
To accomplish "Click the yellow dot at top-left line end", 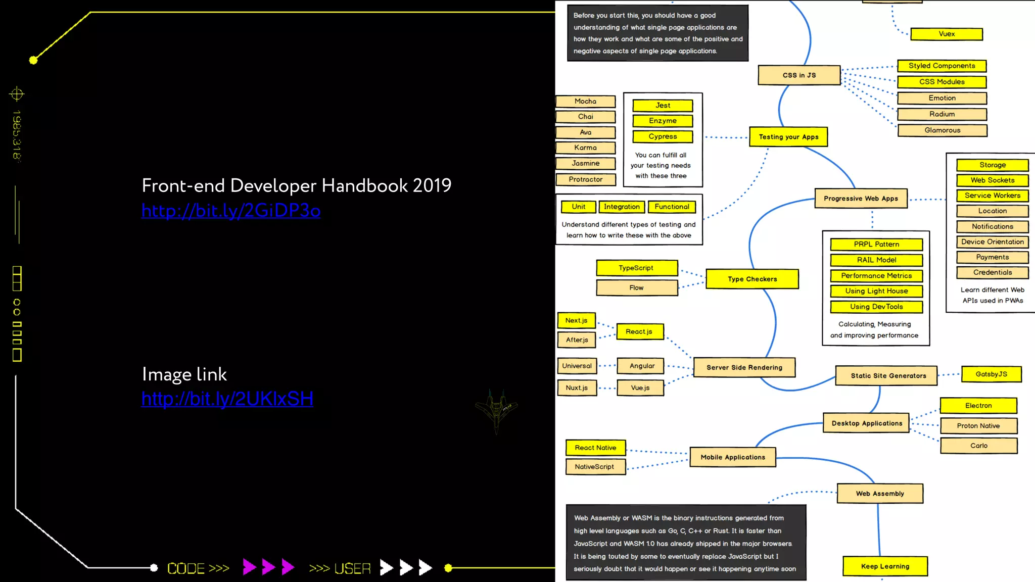I will (x=33, y=61).
